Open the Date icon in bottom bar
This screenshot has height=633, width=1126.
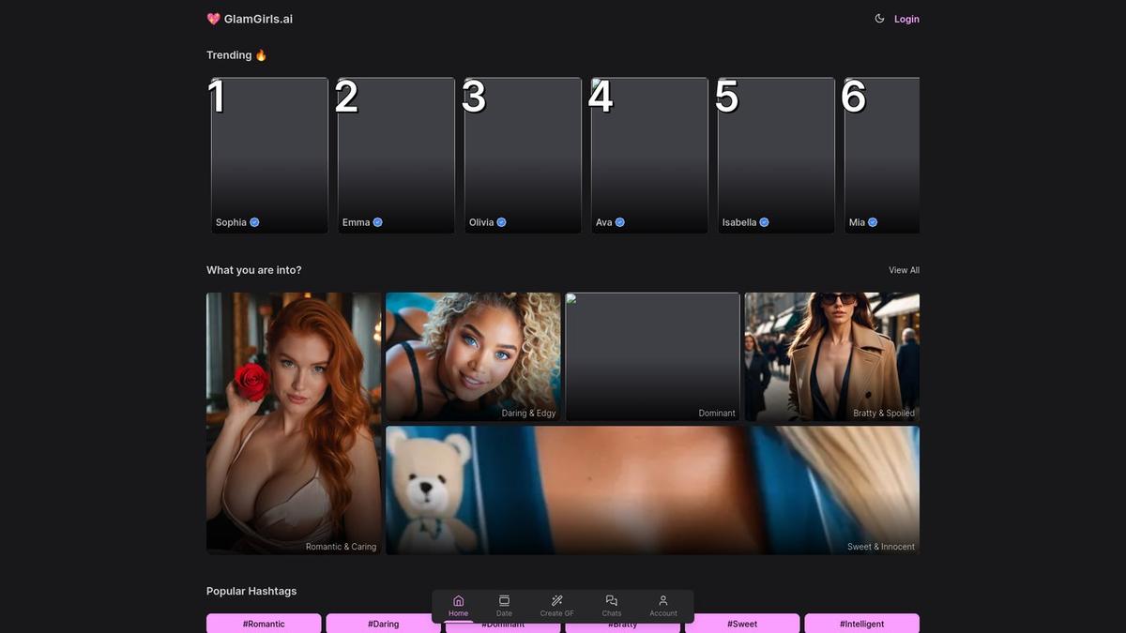click(504, 606)
